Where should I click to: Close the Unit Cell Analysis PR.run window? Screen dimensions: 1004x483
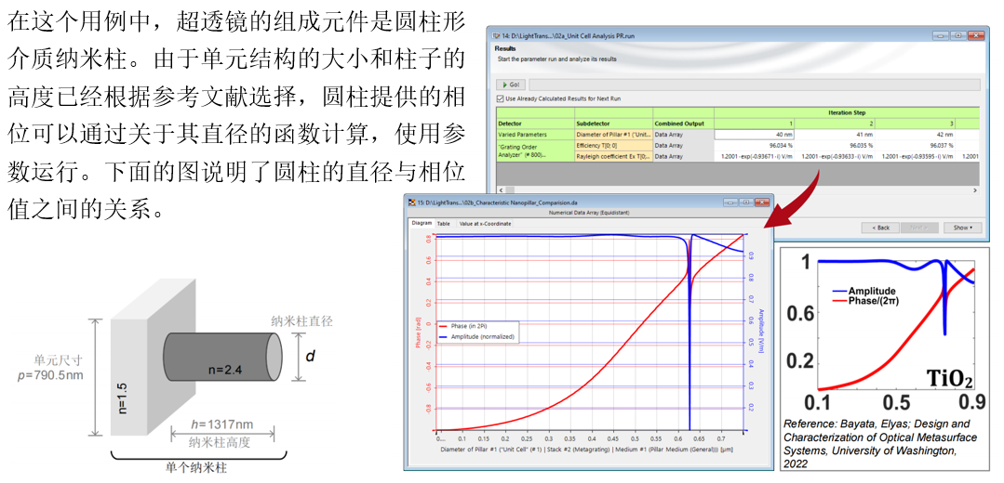pyautogui.click(x=975, y=36)
